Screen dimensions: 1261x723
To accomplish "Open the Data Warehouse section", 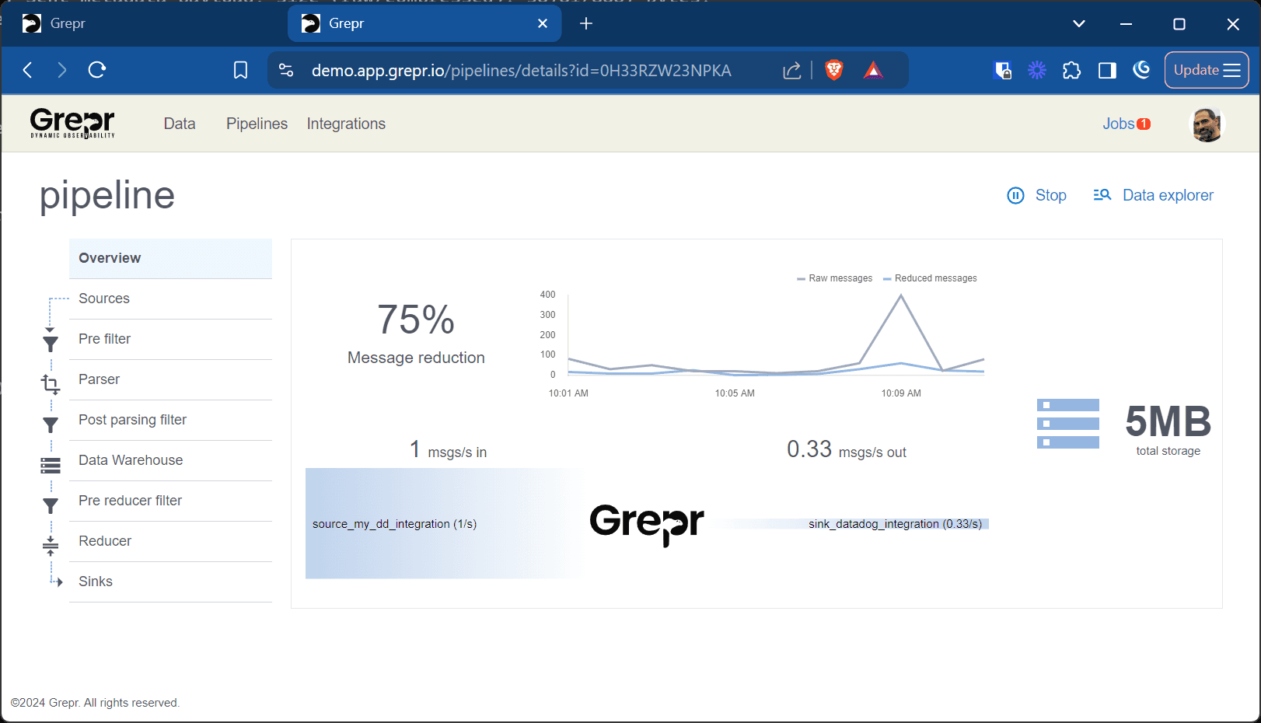I will [170, 460].
